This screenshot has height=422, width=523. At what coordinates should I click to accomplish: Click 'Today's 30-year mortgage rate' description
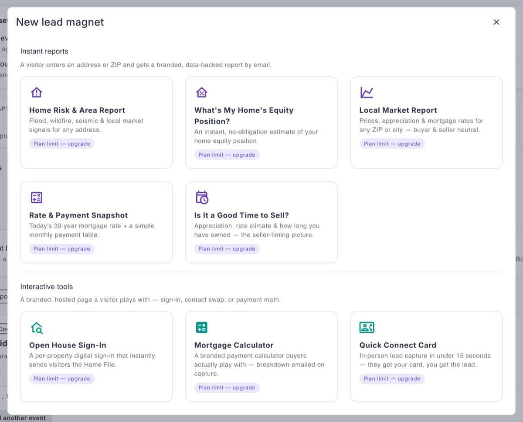point(92,230)
